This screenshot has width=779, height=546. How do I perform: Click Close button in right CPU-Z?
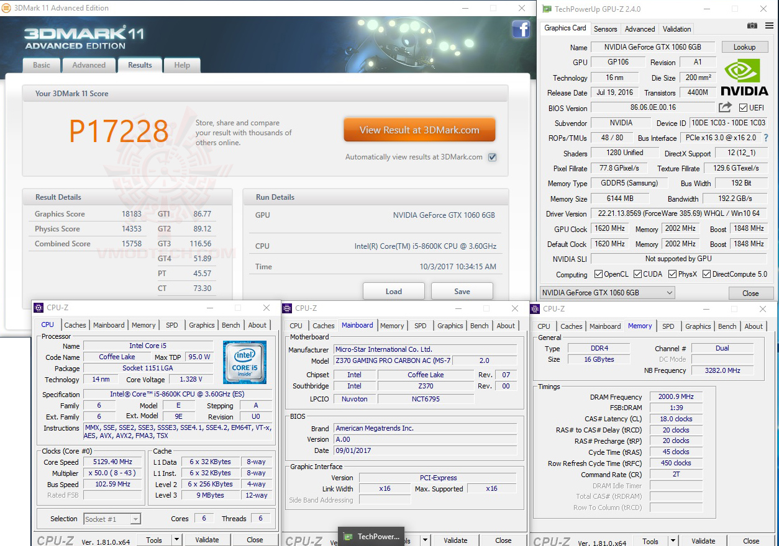[751, 541]
